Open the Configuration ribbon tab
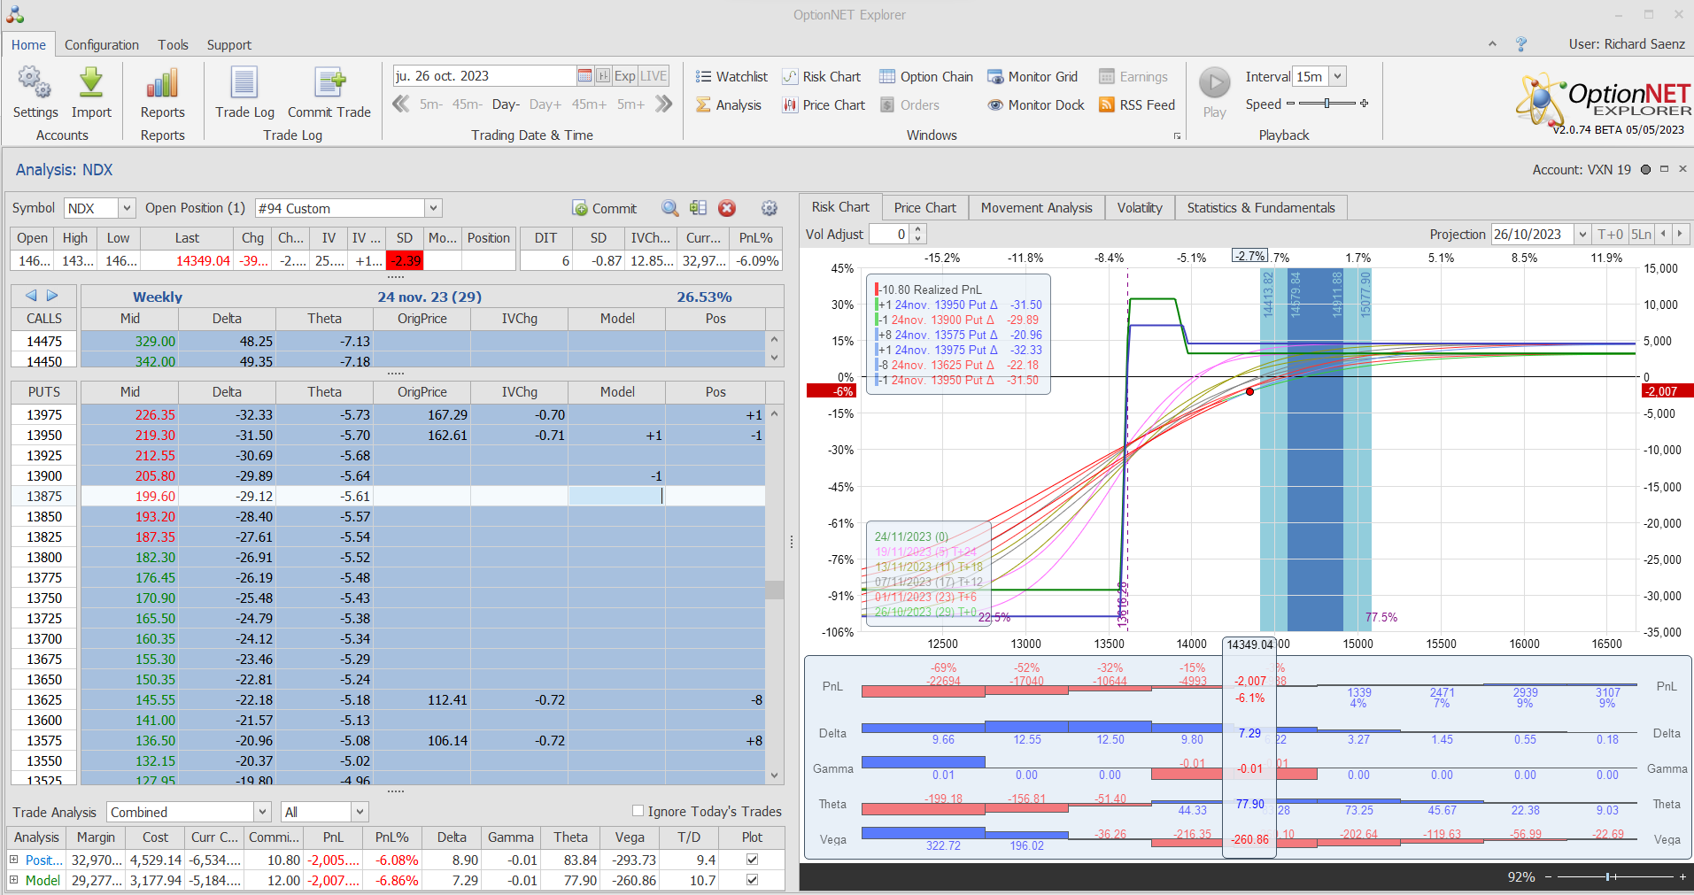This screenshot has width=1694, height=895. pos(102,45)
